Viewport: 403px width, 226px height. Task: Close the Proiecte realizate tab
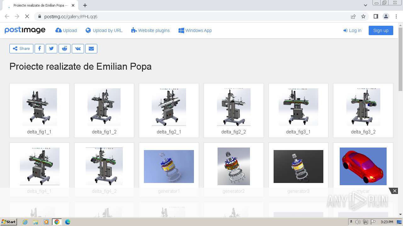(73, 5)
